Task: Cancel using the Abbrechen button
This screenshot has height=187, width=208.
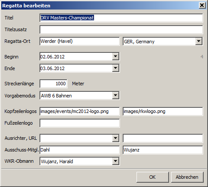Action: click(x=187, y=177)
